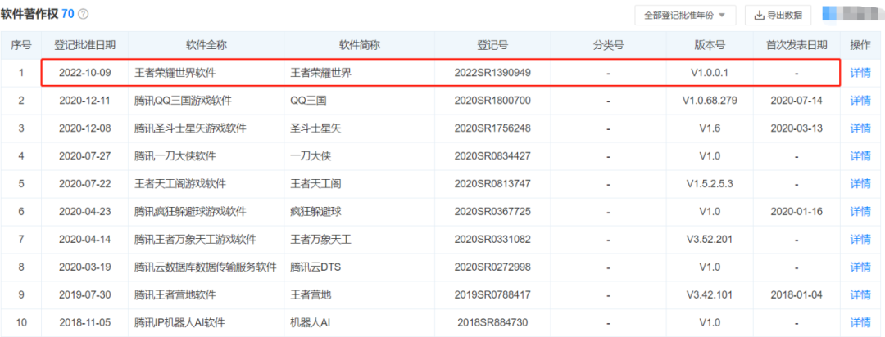The image size is (885, 337).
Task: Select registration number 2020SR1800700
Action: [x=492, y=101]
